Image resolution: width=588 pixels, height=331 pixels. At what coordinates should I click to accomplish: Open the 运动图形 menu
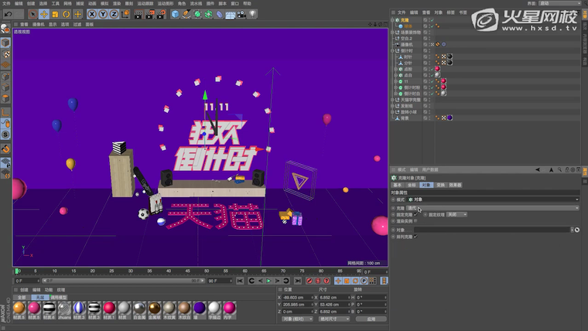click(166, 3)
